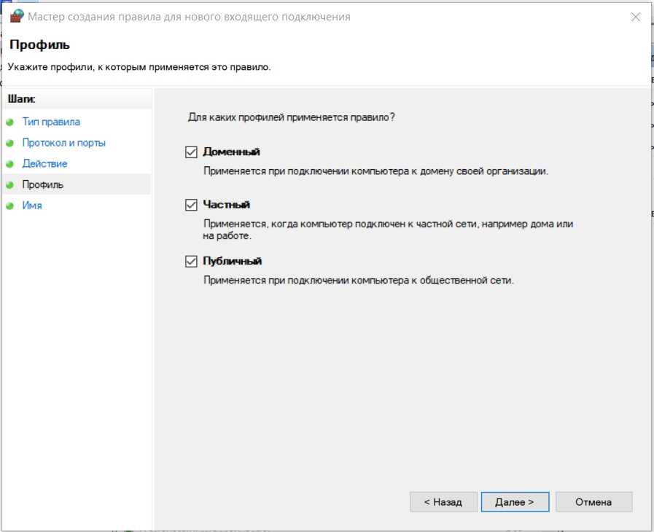Cancel the wizard with Отмена
This screenshot has height=532, width=654.
[593, 502]
